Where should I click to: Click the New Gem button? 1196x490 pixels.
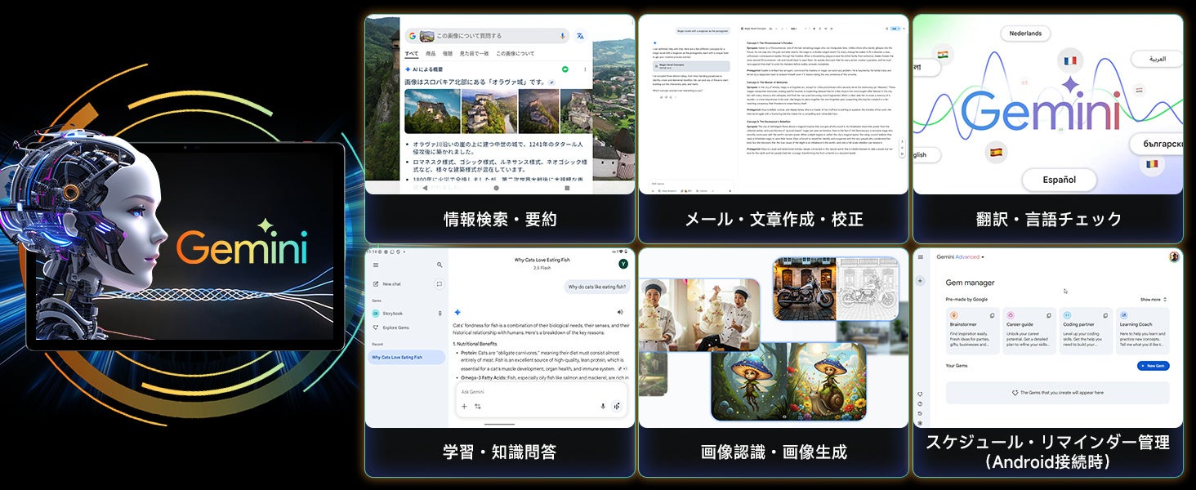coord(1153,366)
